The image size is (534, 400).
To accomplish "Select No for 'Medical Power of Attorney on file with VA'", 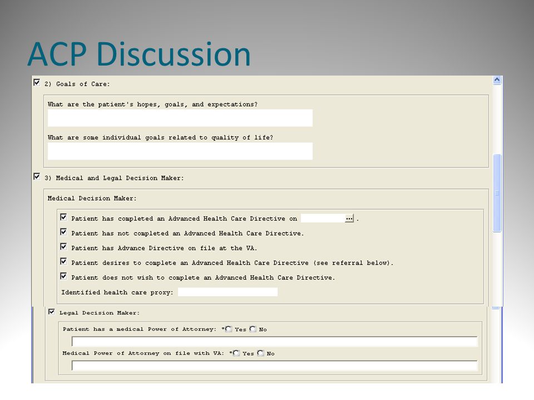I will tap(260, 353).
